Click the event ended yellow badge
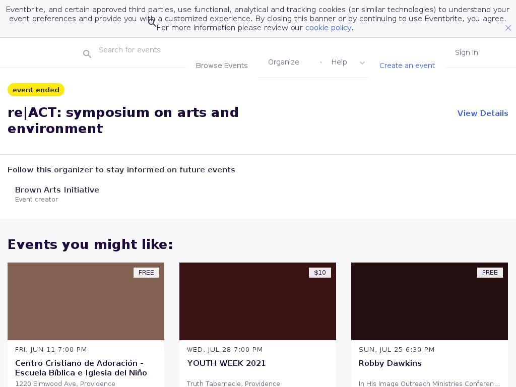Viewport: 516px width, 387px height. pyautogui.click(x=36, y=90)
